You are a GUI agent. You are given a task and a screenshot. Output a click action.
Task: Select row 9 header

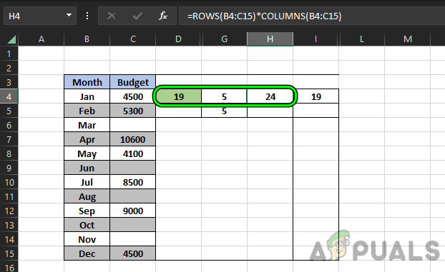[x=9, y=168]
